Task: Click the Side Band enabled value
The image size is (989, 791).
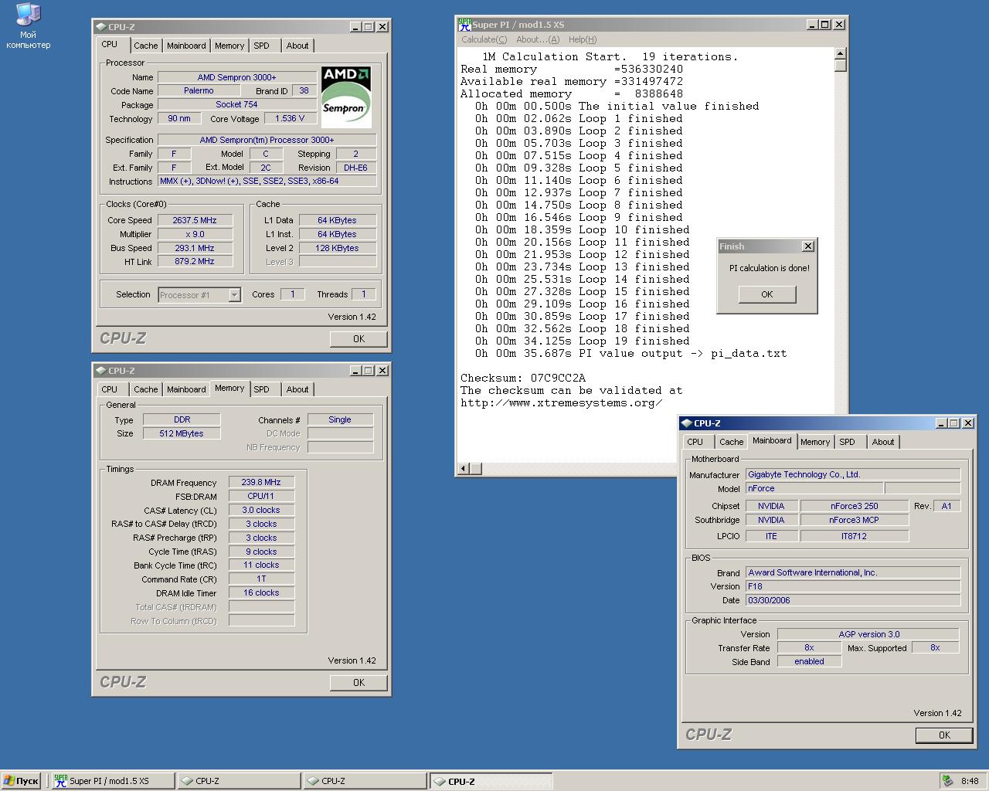Action: [x=809, y=661]
